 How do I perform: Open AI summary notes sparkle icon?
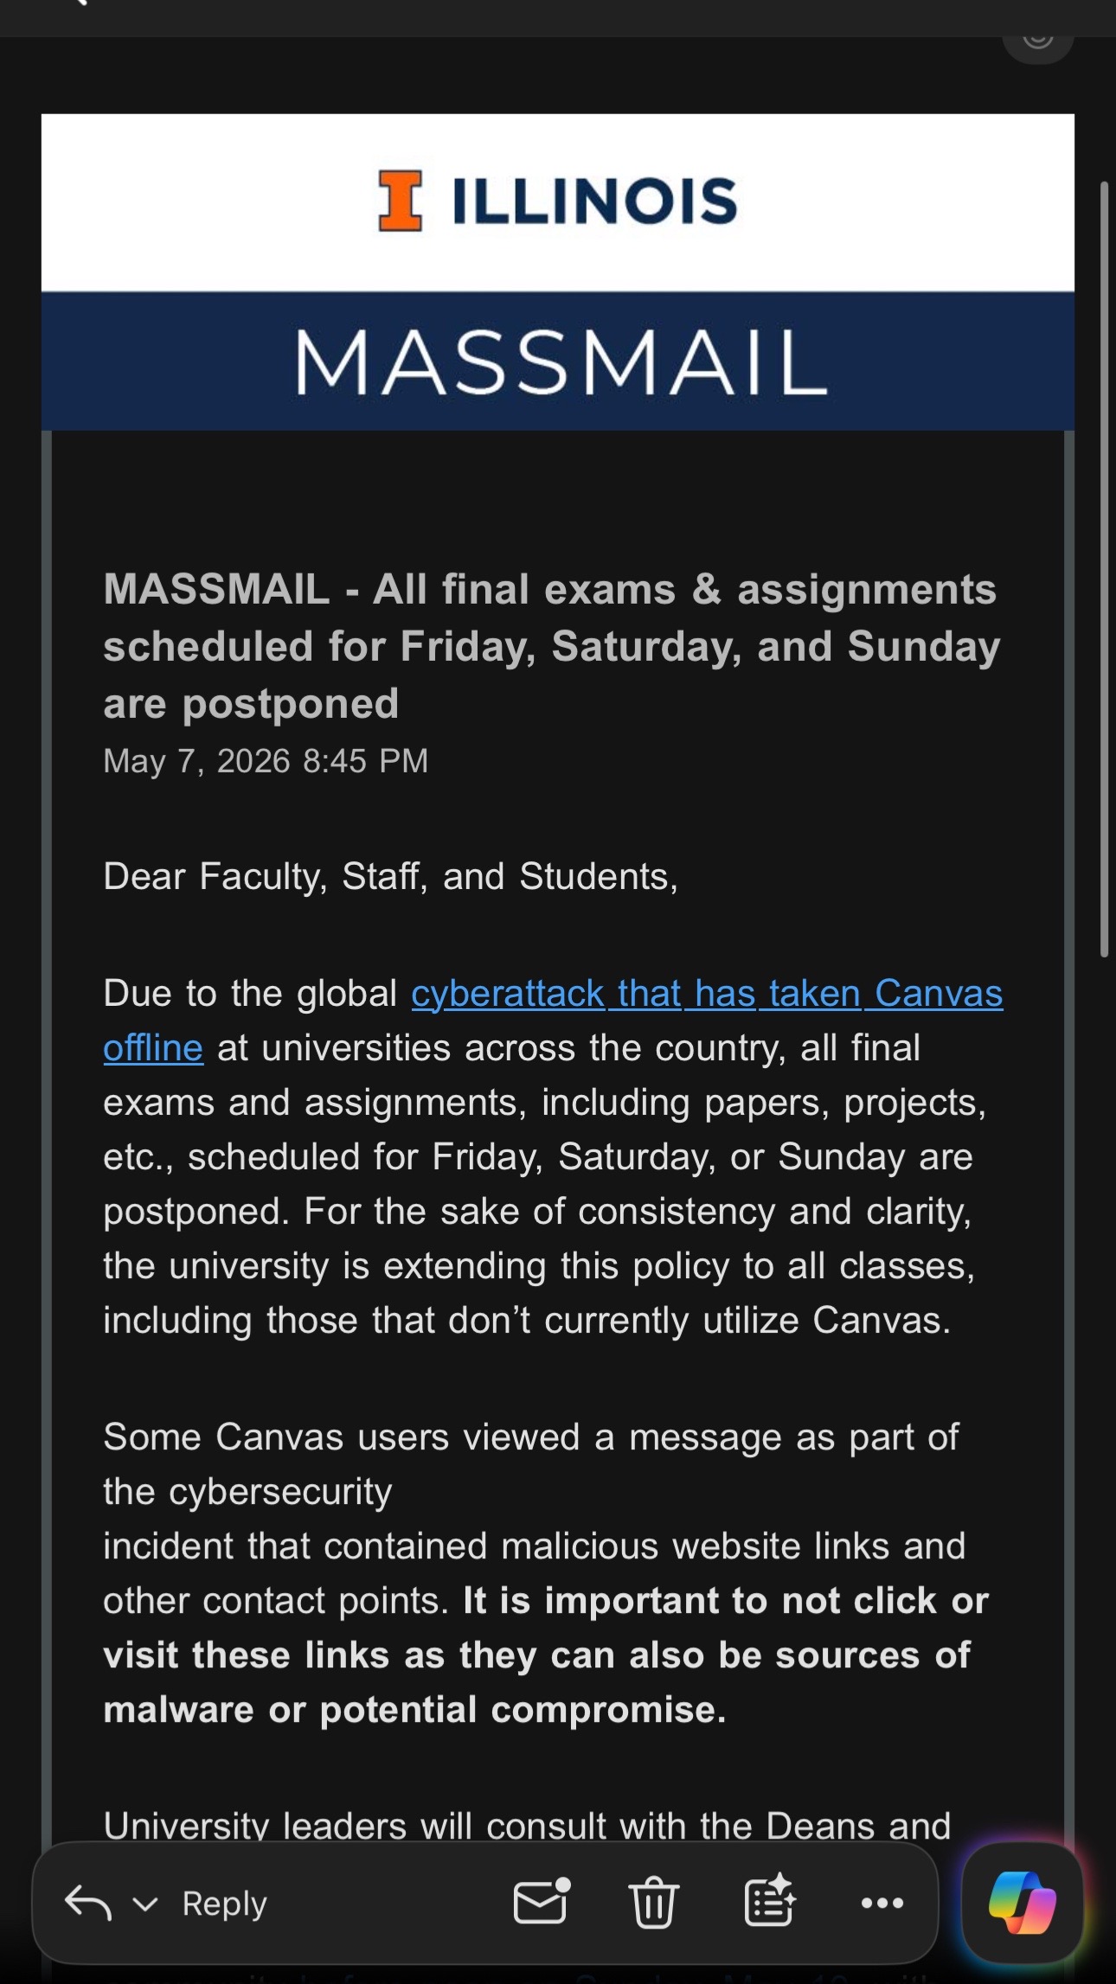[x=770, y=1900]
